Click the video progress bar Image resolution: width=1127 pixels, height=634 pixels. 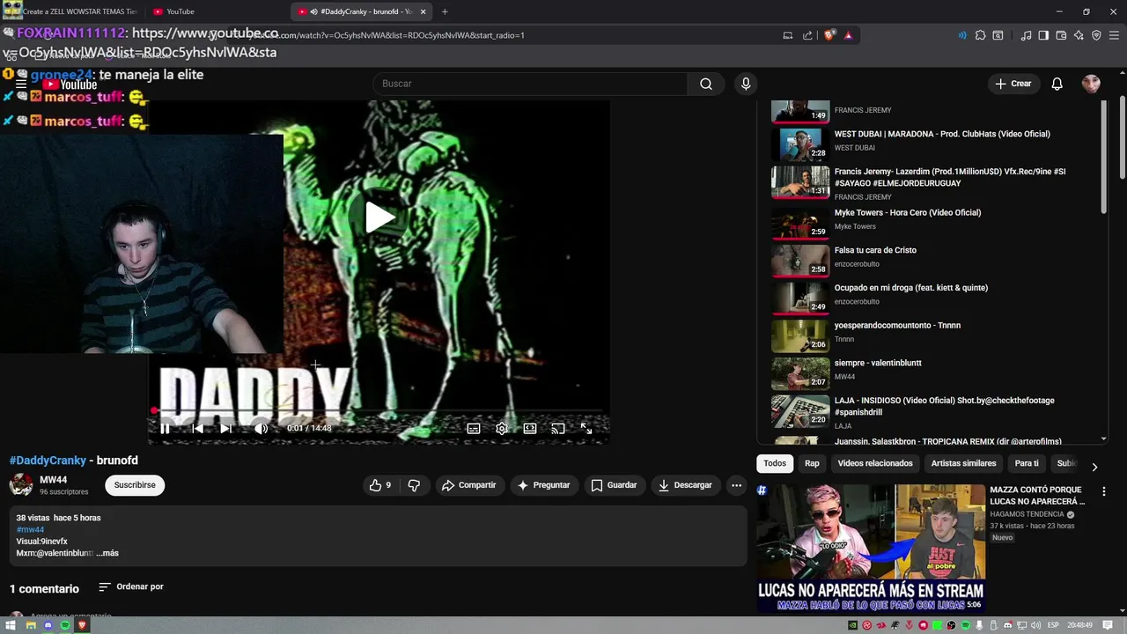tap(380, 411)
